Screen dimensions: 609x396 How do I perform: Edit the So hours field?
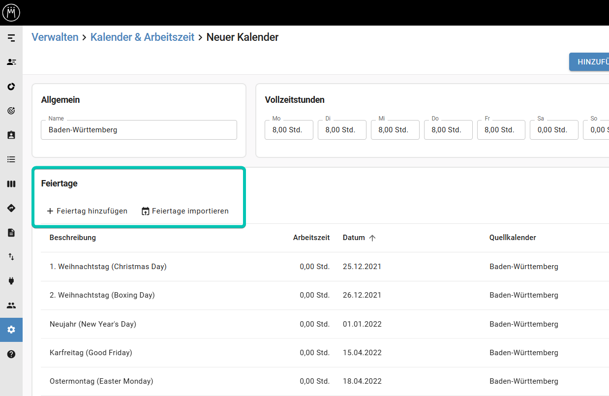[x=596, y=130]
